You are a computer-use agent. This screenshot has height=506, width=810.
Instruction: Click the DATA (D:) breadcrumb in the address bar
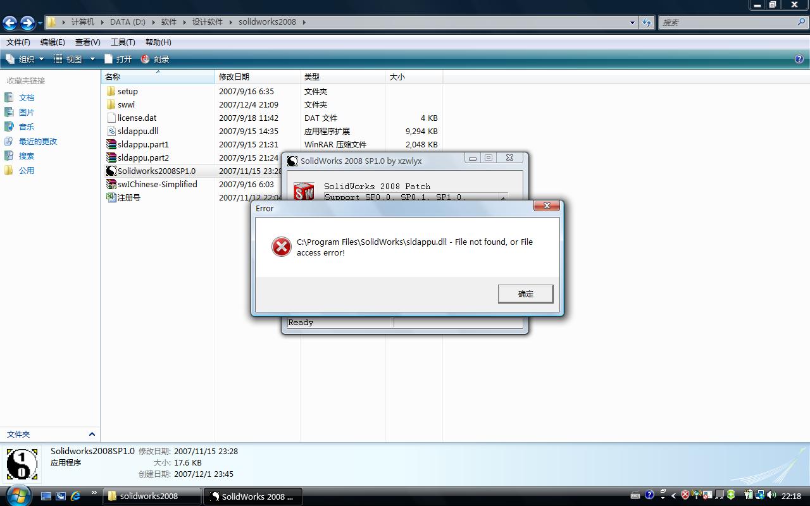click(128, 22)
